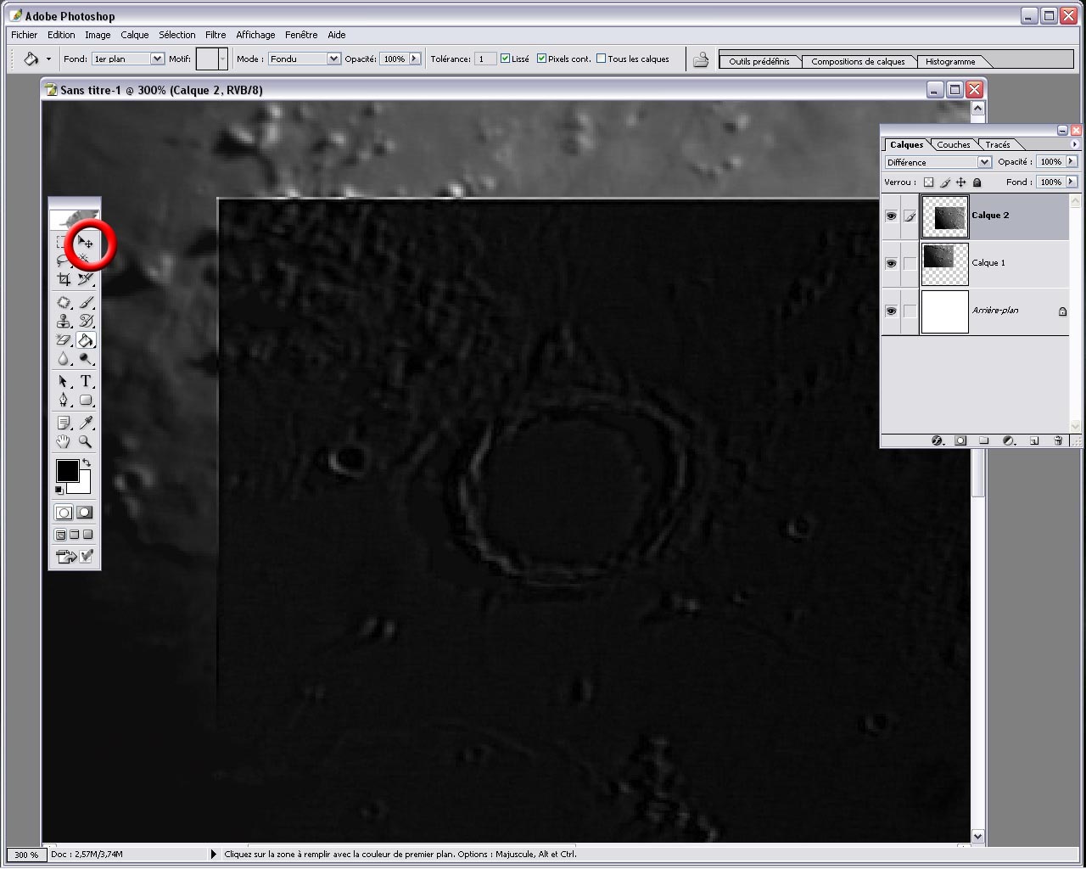The width and height of the screenshot is (1086, 869).
Task: Open the Filtre menu
Action: tap(216, 35)
